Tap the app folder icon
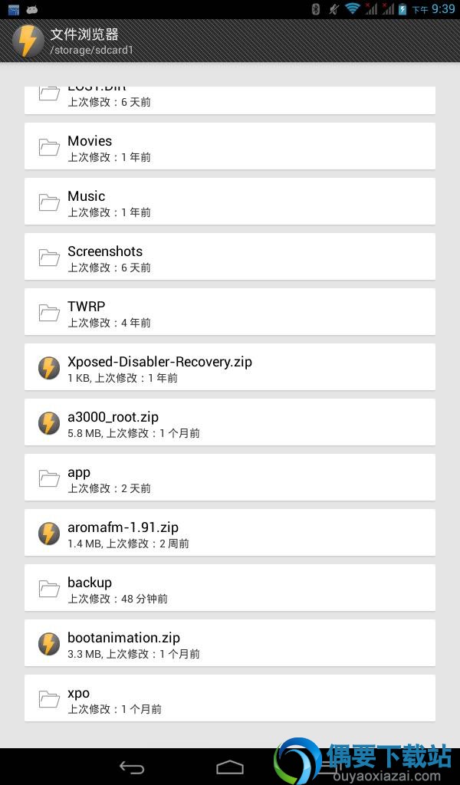 click(49, 478)
